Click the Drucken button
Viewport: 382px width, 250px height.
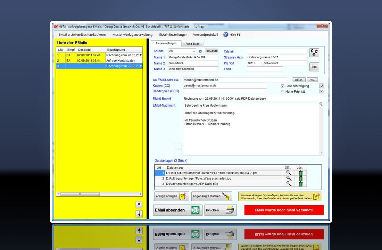click(x=220, y=210)
